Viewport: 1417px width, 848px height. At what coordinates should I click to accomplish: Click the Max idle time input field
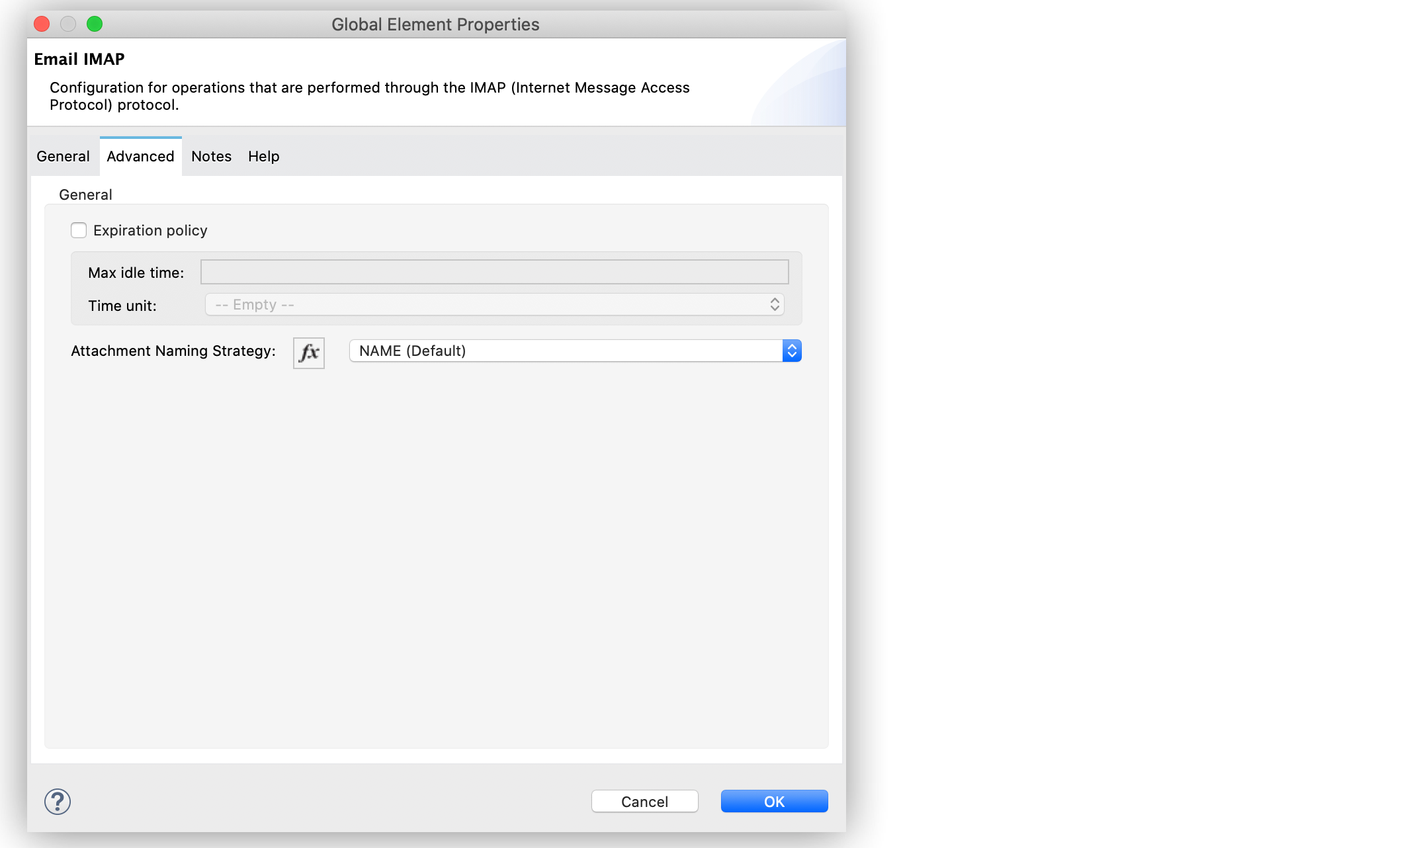(495, 272)
